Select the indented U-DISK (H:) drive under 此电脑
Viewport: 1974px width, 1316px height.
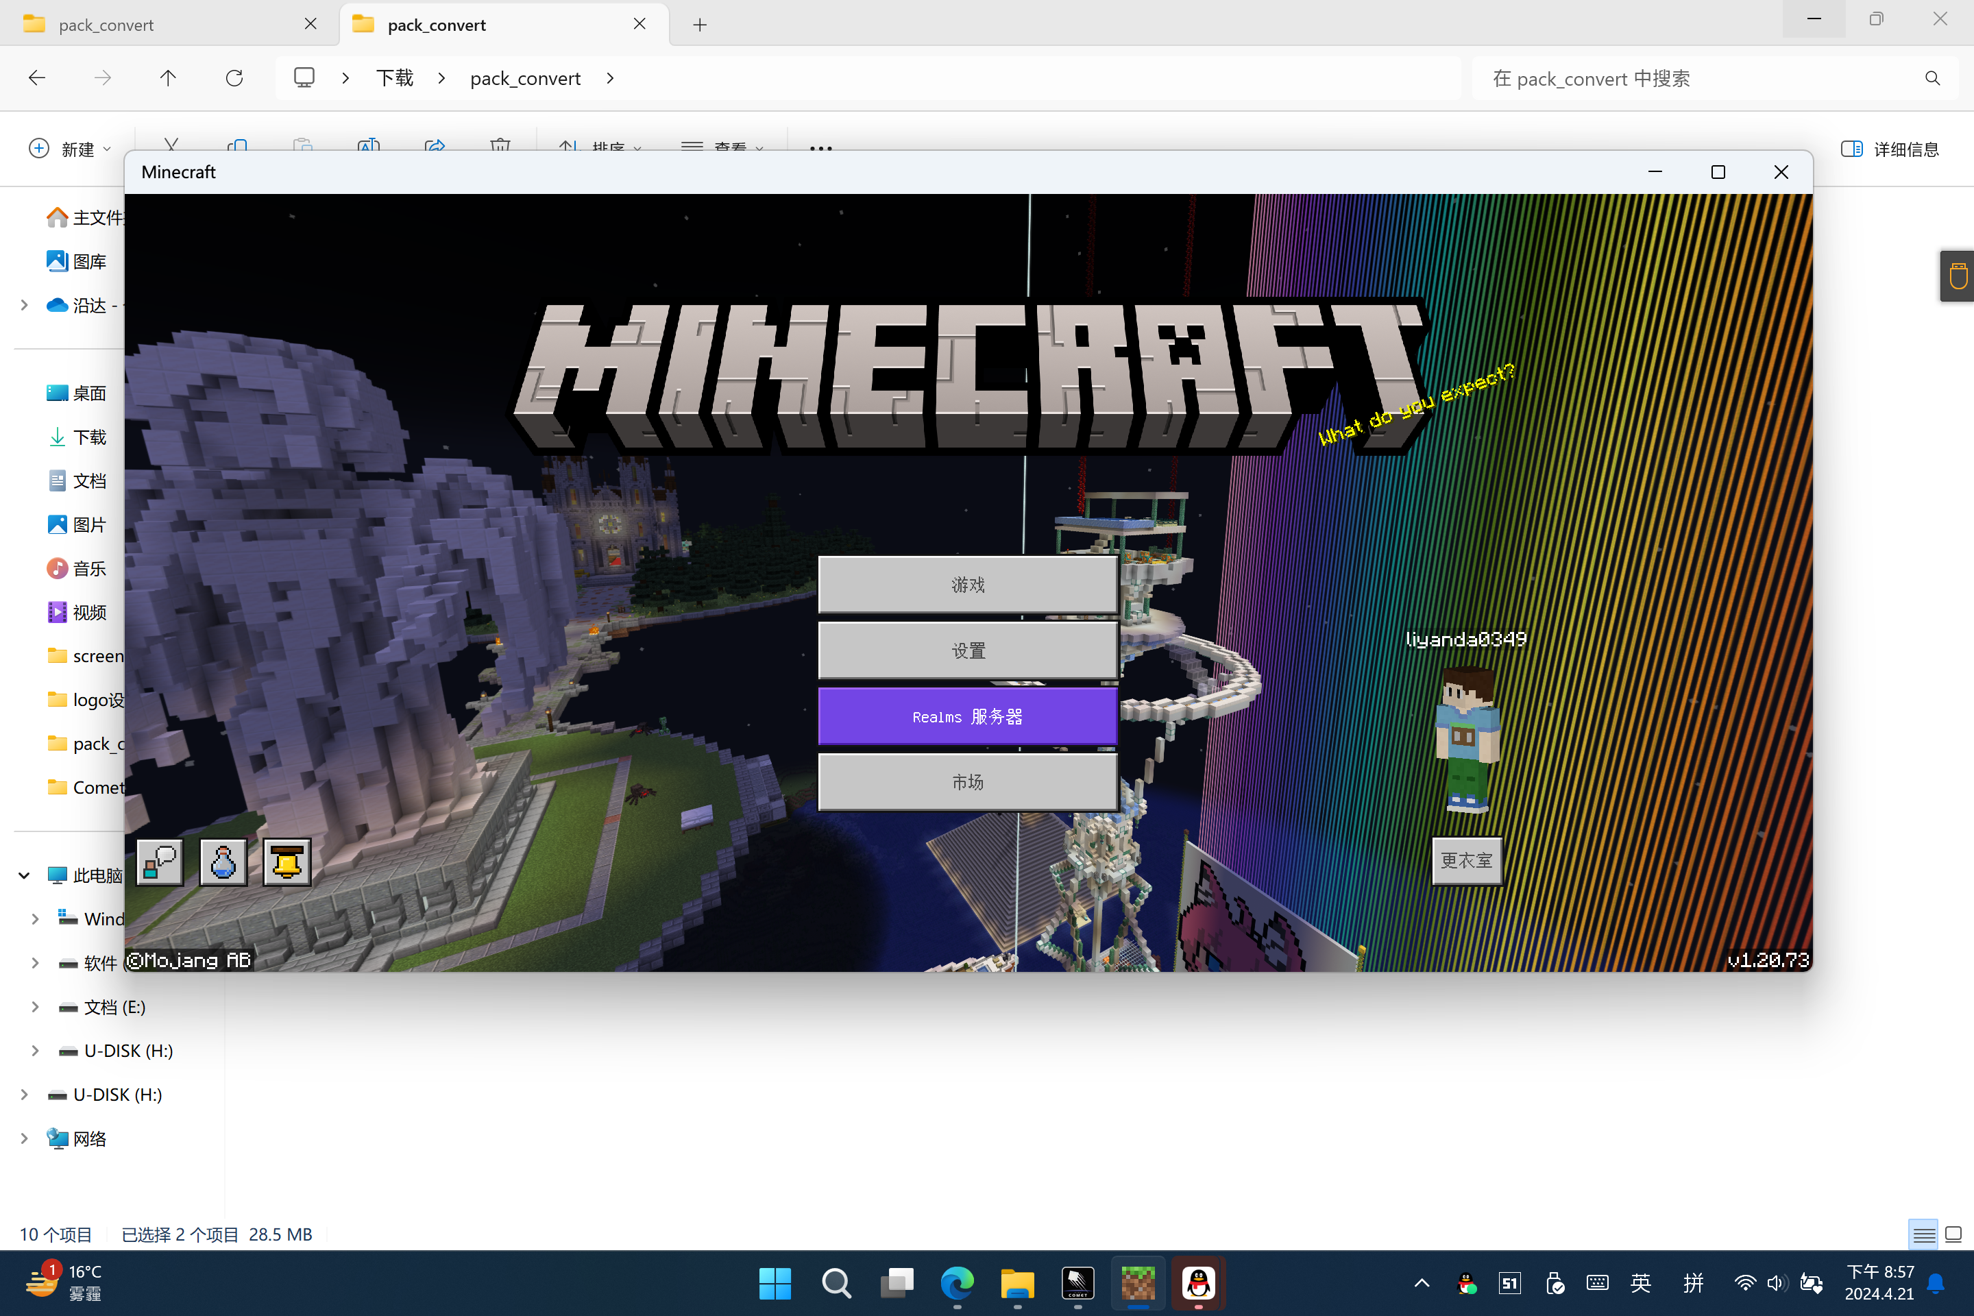point(116,1050)
